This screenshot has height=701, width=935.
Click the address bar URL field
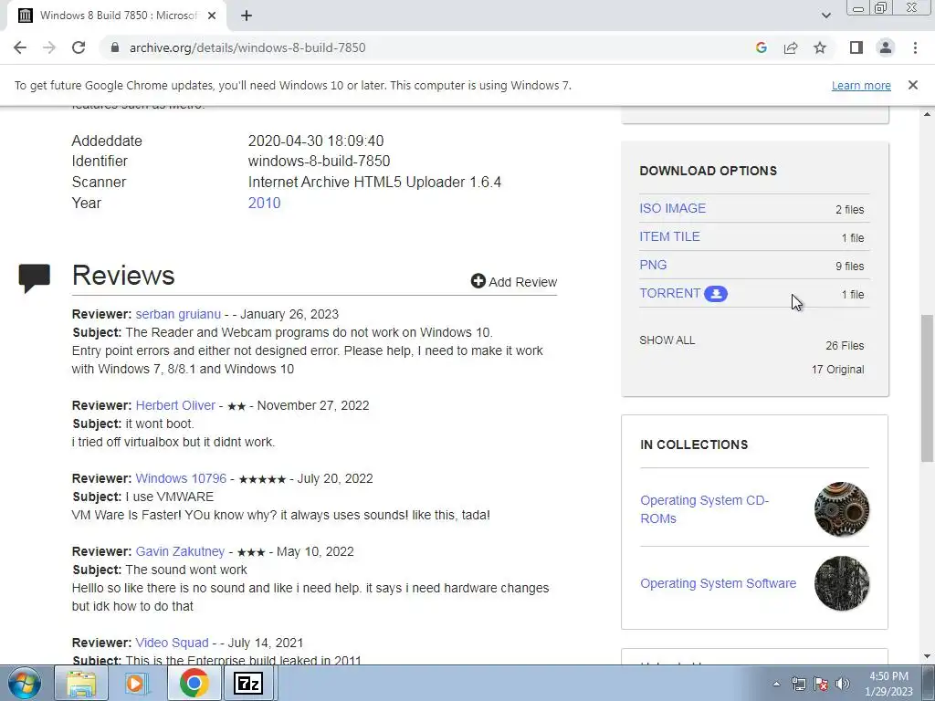pos(247,47)
